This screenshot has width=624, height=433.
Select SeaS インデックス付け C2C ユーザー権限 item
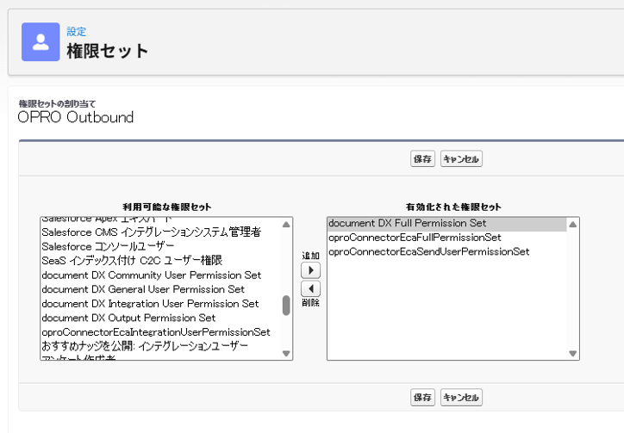160,261
